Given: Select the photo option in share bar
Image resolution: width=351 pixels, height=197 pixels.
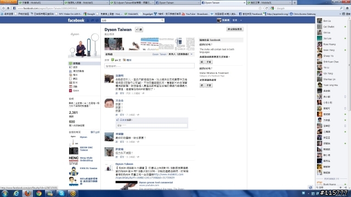Looking at the screenshot, I should [127, 60].
